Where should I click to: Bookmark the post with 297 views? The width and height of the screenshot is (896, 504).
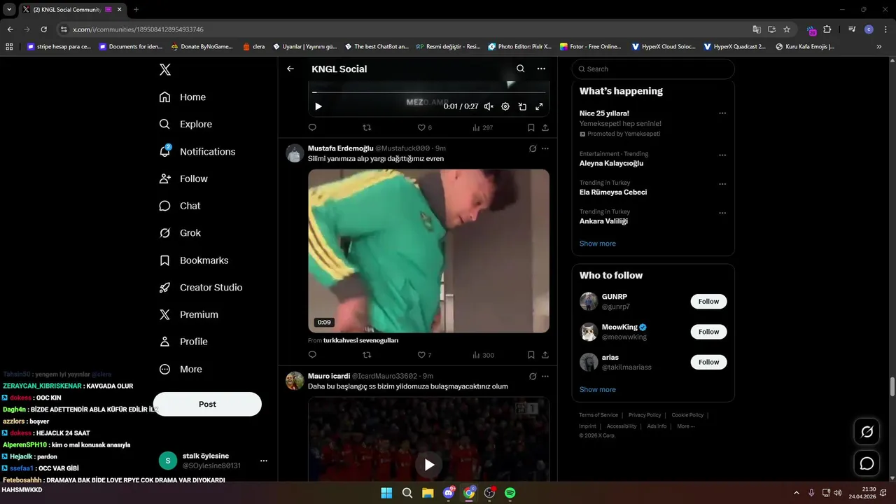point(531,127)
